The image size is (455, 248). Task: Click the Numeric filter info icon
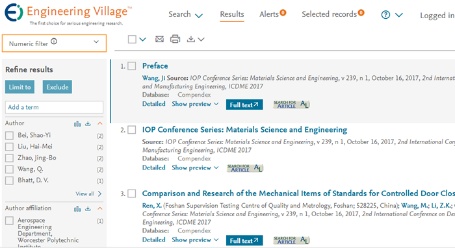[x=54, y=42]
